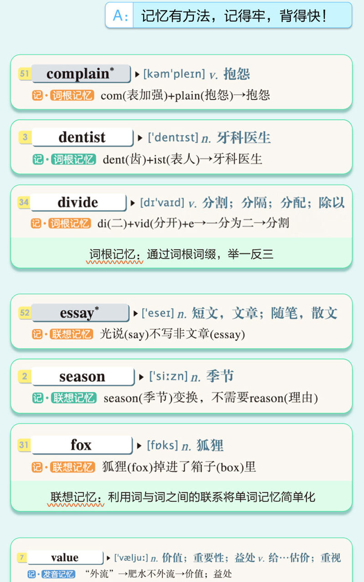Click the dentist word label
Screen dimensions: 364x582
pyautogui.click(x=82, y=137)
